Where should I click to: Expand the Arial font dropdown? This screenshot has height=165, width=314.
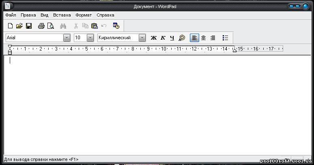point(67,38)
